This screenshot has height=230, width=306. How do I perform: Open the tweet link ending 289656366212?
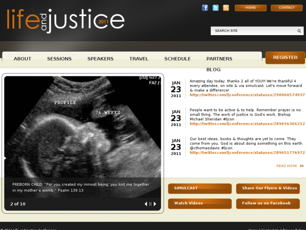coord(247,124)
